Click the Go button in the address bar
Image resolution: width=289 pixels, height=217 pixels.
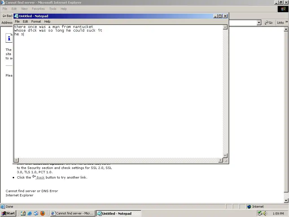(x=268, y=23)
